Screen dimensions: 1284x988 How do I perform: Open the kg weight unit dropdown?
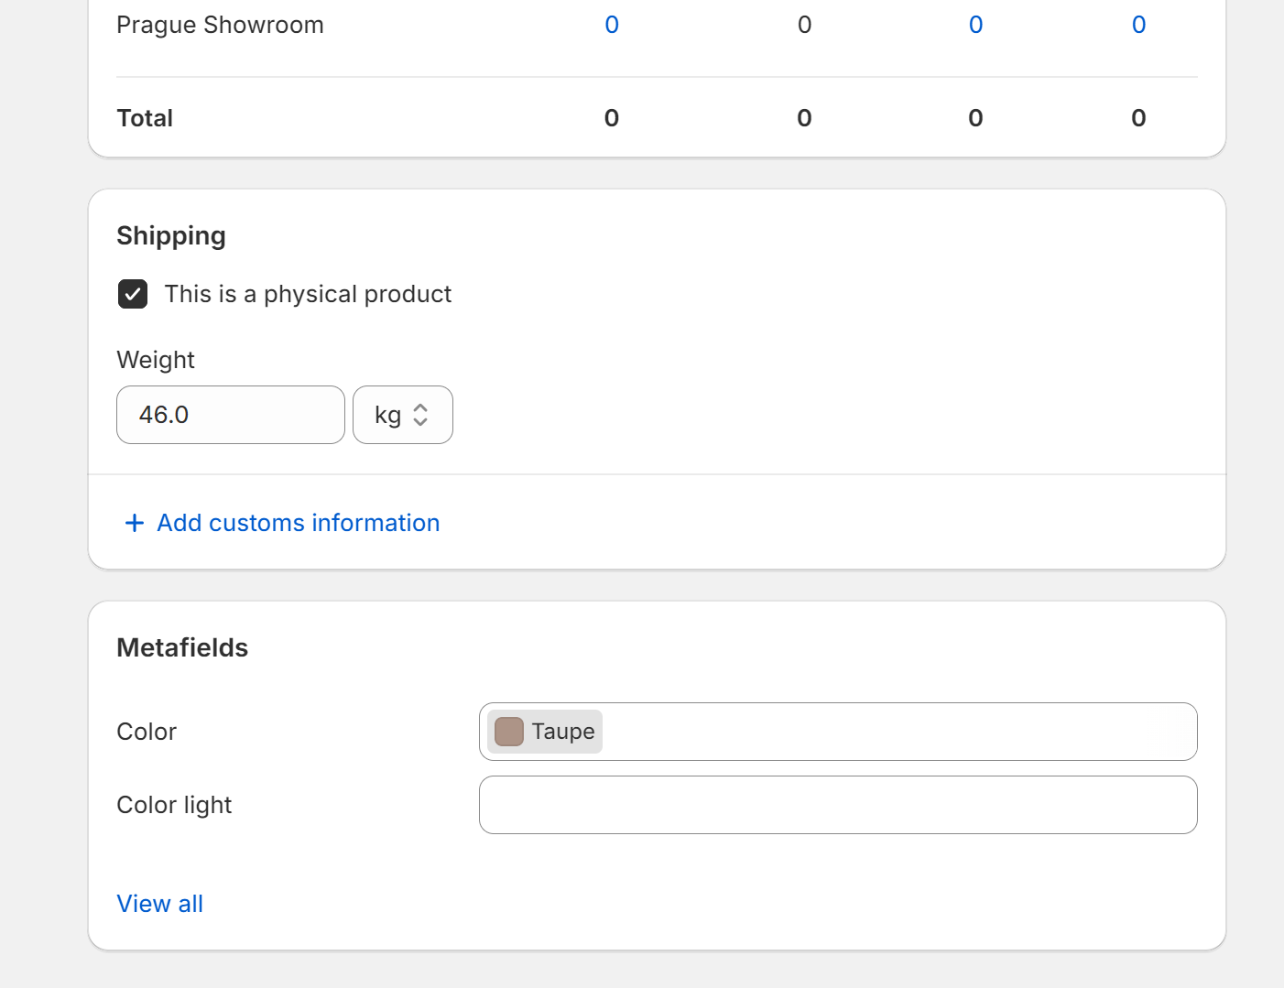coord(402,415)
